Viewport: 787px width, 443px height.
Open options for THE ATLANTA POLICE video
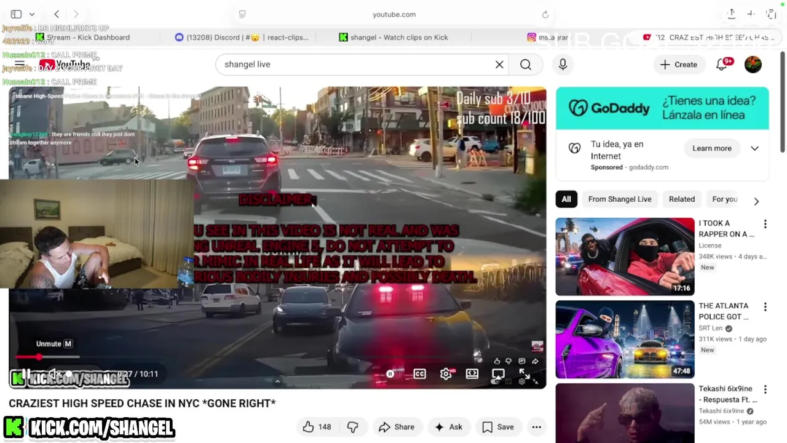coord(765,306)
